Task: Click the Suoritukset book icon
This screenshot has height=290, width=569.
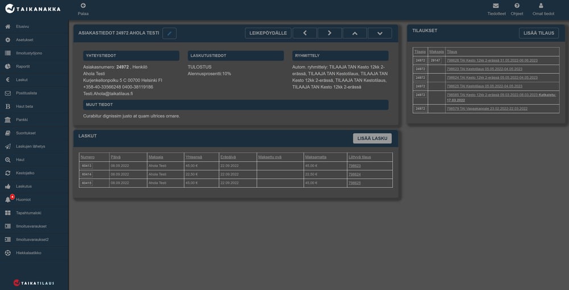Action: click(x=7, y=133)
